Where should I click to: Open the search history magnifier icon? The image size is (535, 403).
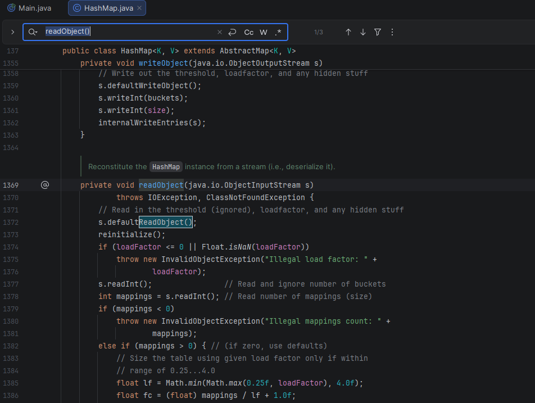tap(33, 32)
